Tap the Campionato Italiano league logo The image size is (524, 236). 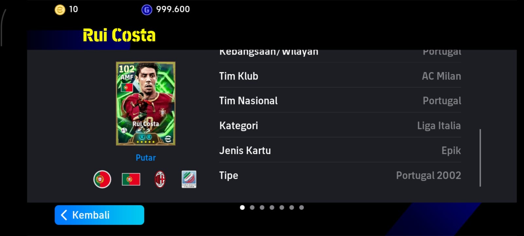[x=189, y=179]
